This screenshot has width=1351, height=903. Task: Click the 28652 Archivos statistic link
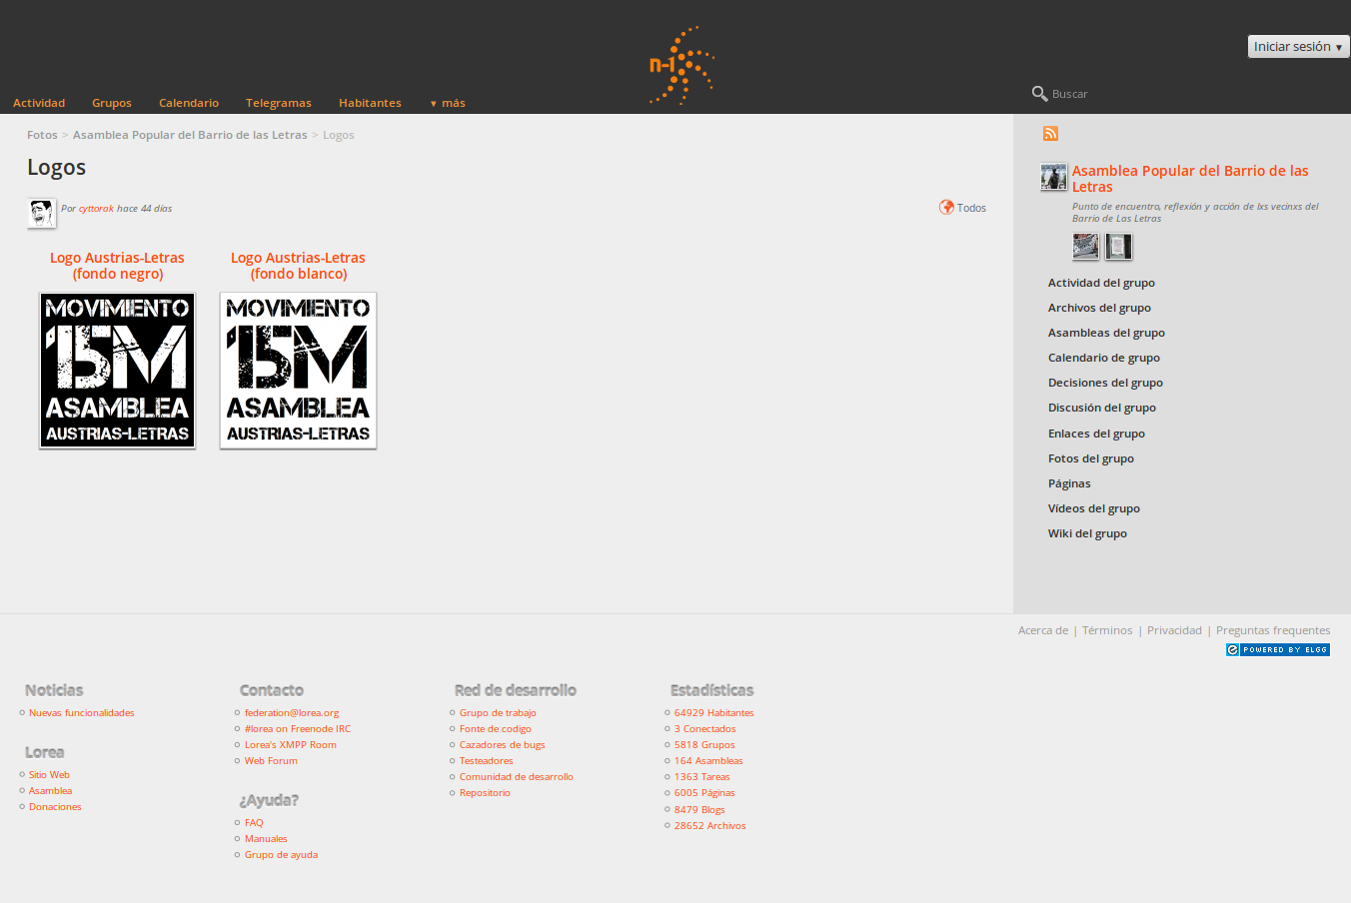point(710,826)
